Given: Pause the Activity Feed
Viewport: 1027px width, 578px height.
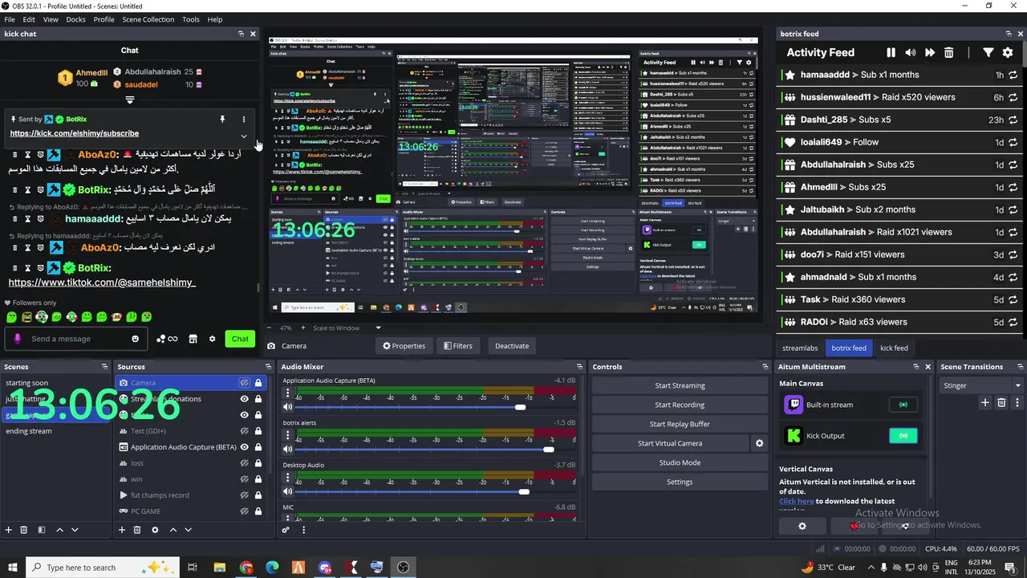Looking at the screenshot, I should click(891, 52).
